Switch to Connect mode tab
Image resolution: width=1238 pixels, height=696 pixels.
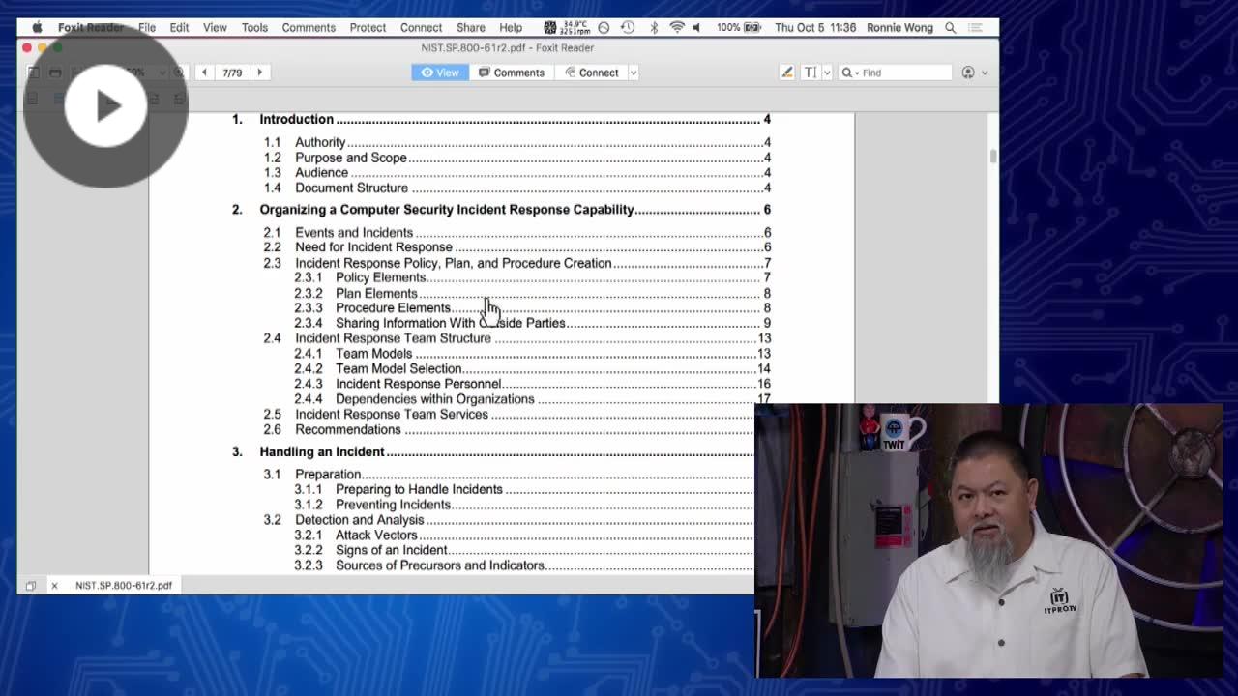(x=591, y=72)
